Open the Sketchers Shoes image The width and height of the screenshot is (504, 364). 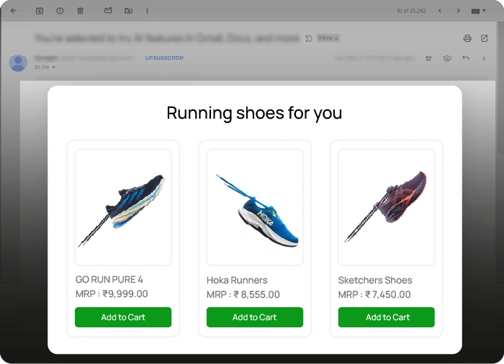[387, 208]
